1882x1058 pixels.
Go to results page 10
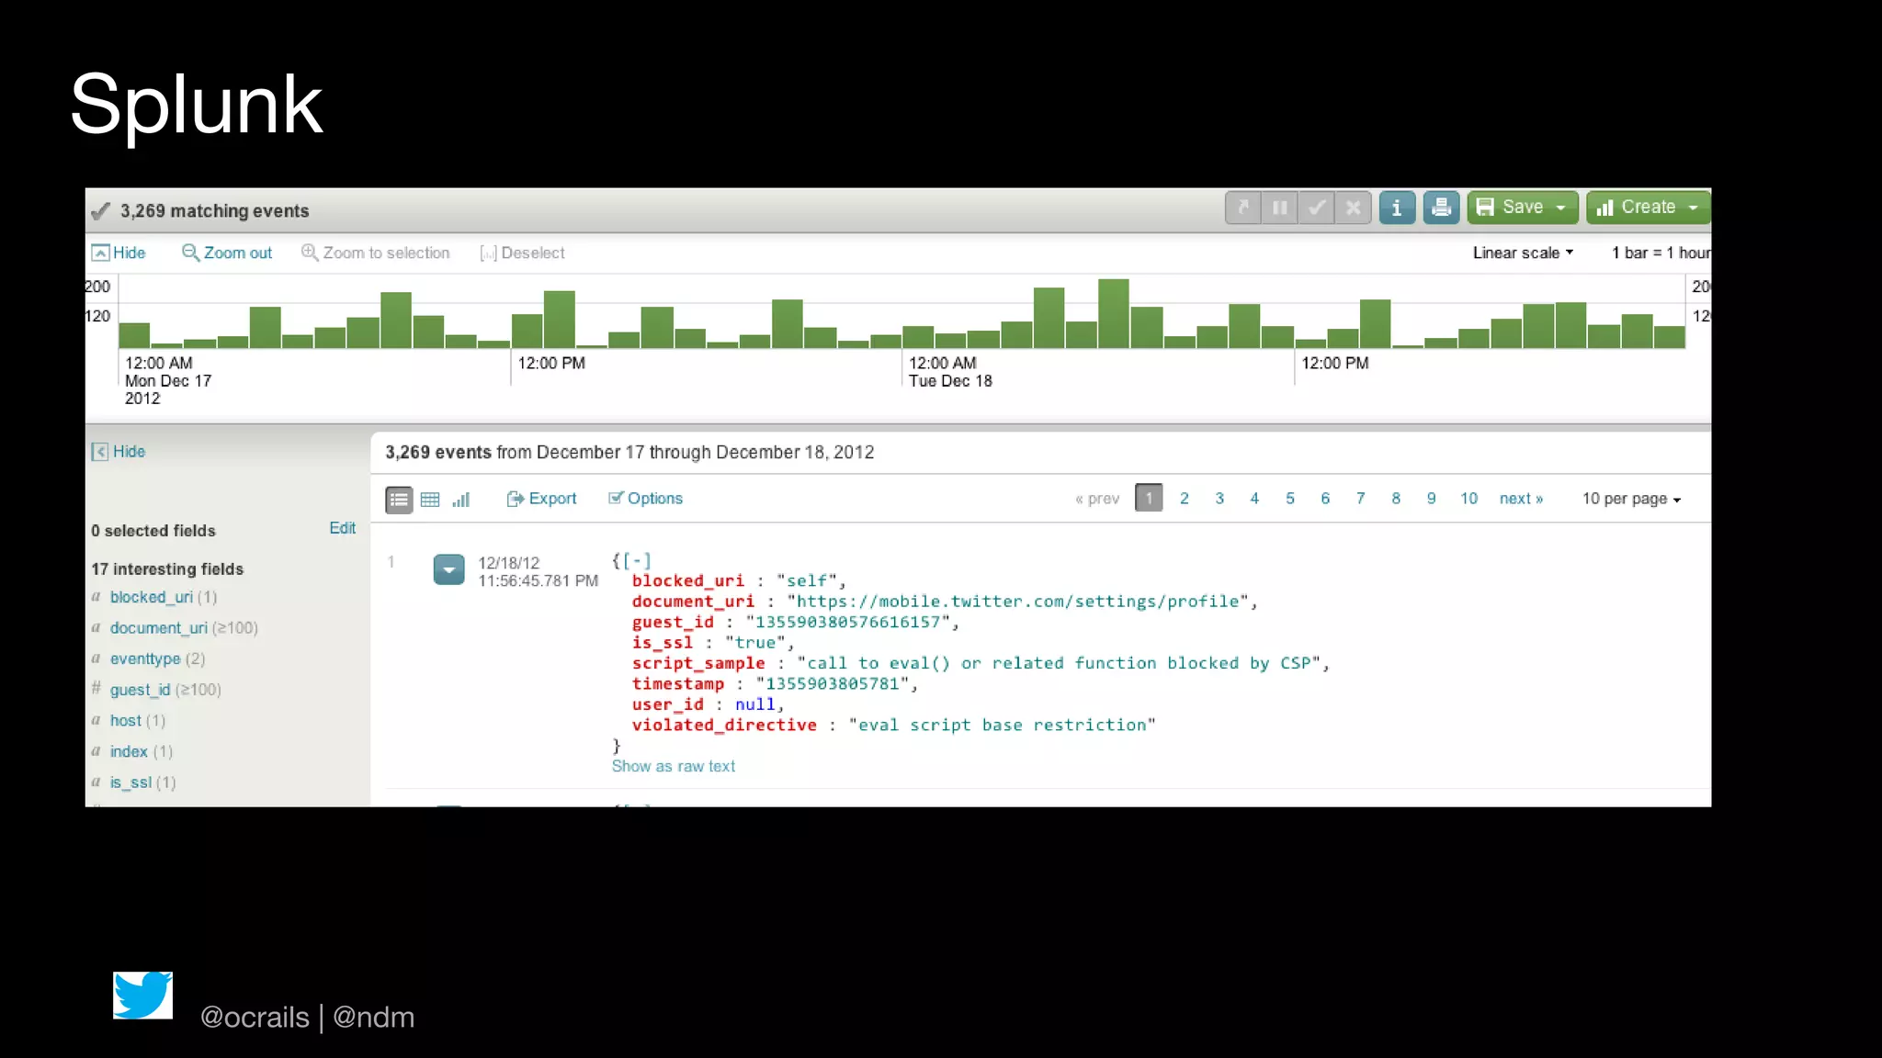[1469, 499]
